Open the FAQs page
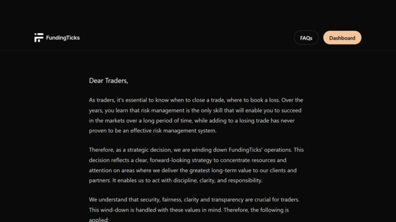Viewport: 396px width, 222px height. (306, 38)
